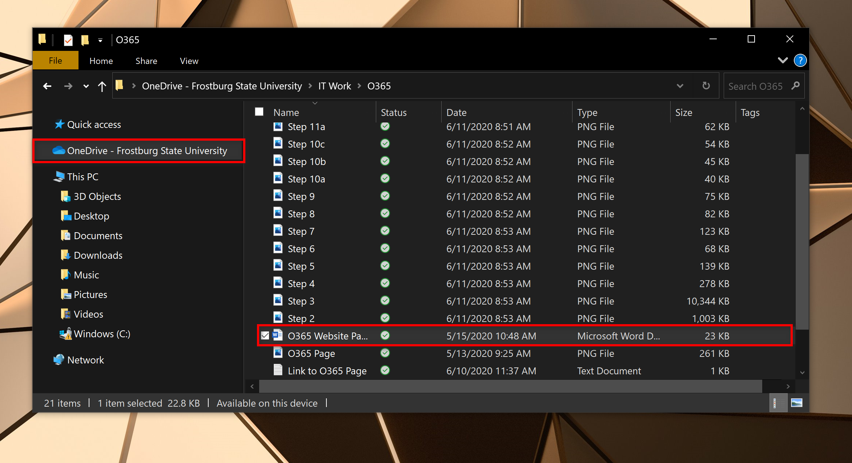852x463 pixels.
Task: Click the Word icon of O365 Website Pa...
Action: click(x=278, y=335)
